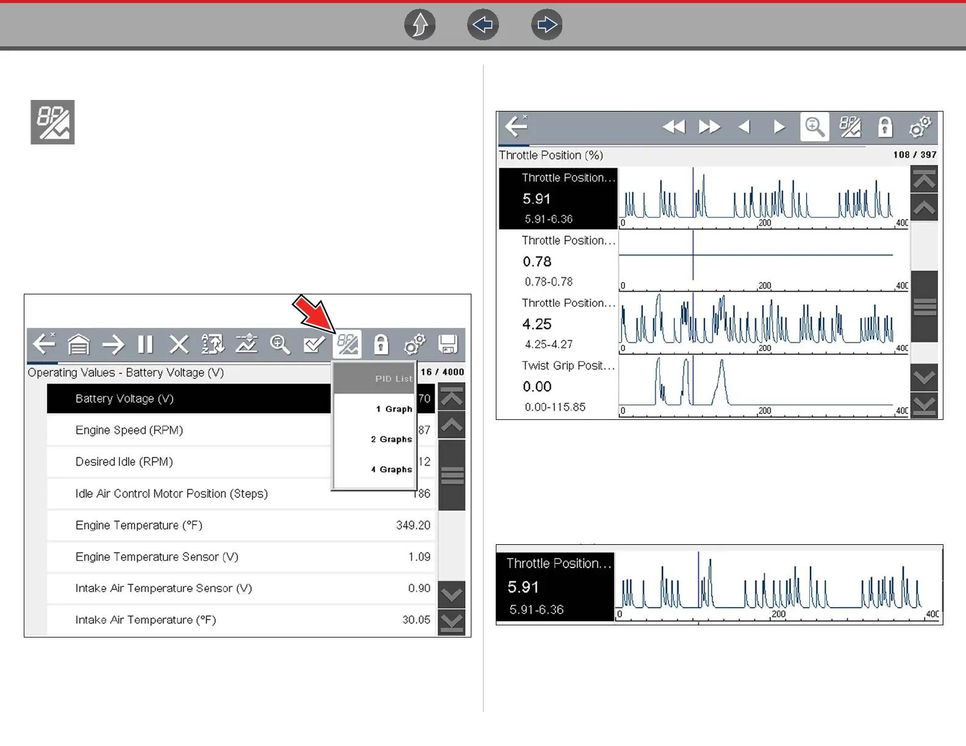Image resolution: width=966 pixels, height=746 pixels.
Task: Click the Lock icon in data list toolbar
Action: (x=381, y=344)
